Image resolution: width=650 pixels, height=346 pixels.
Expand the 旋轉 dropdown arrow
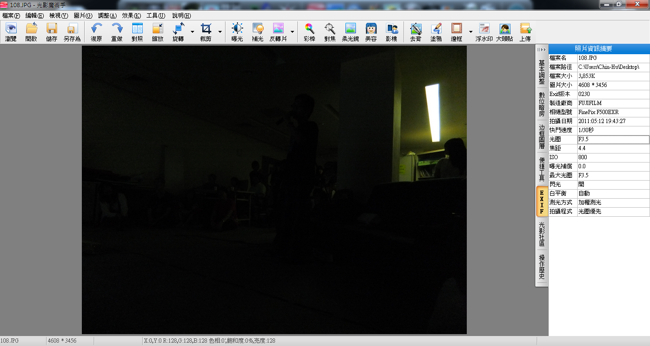pyautogui.click(x=192, y=32)
